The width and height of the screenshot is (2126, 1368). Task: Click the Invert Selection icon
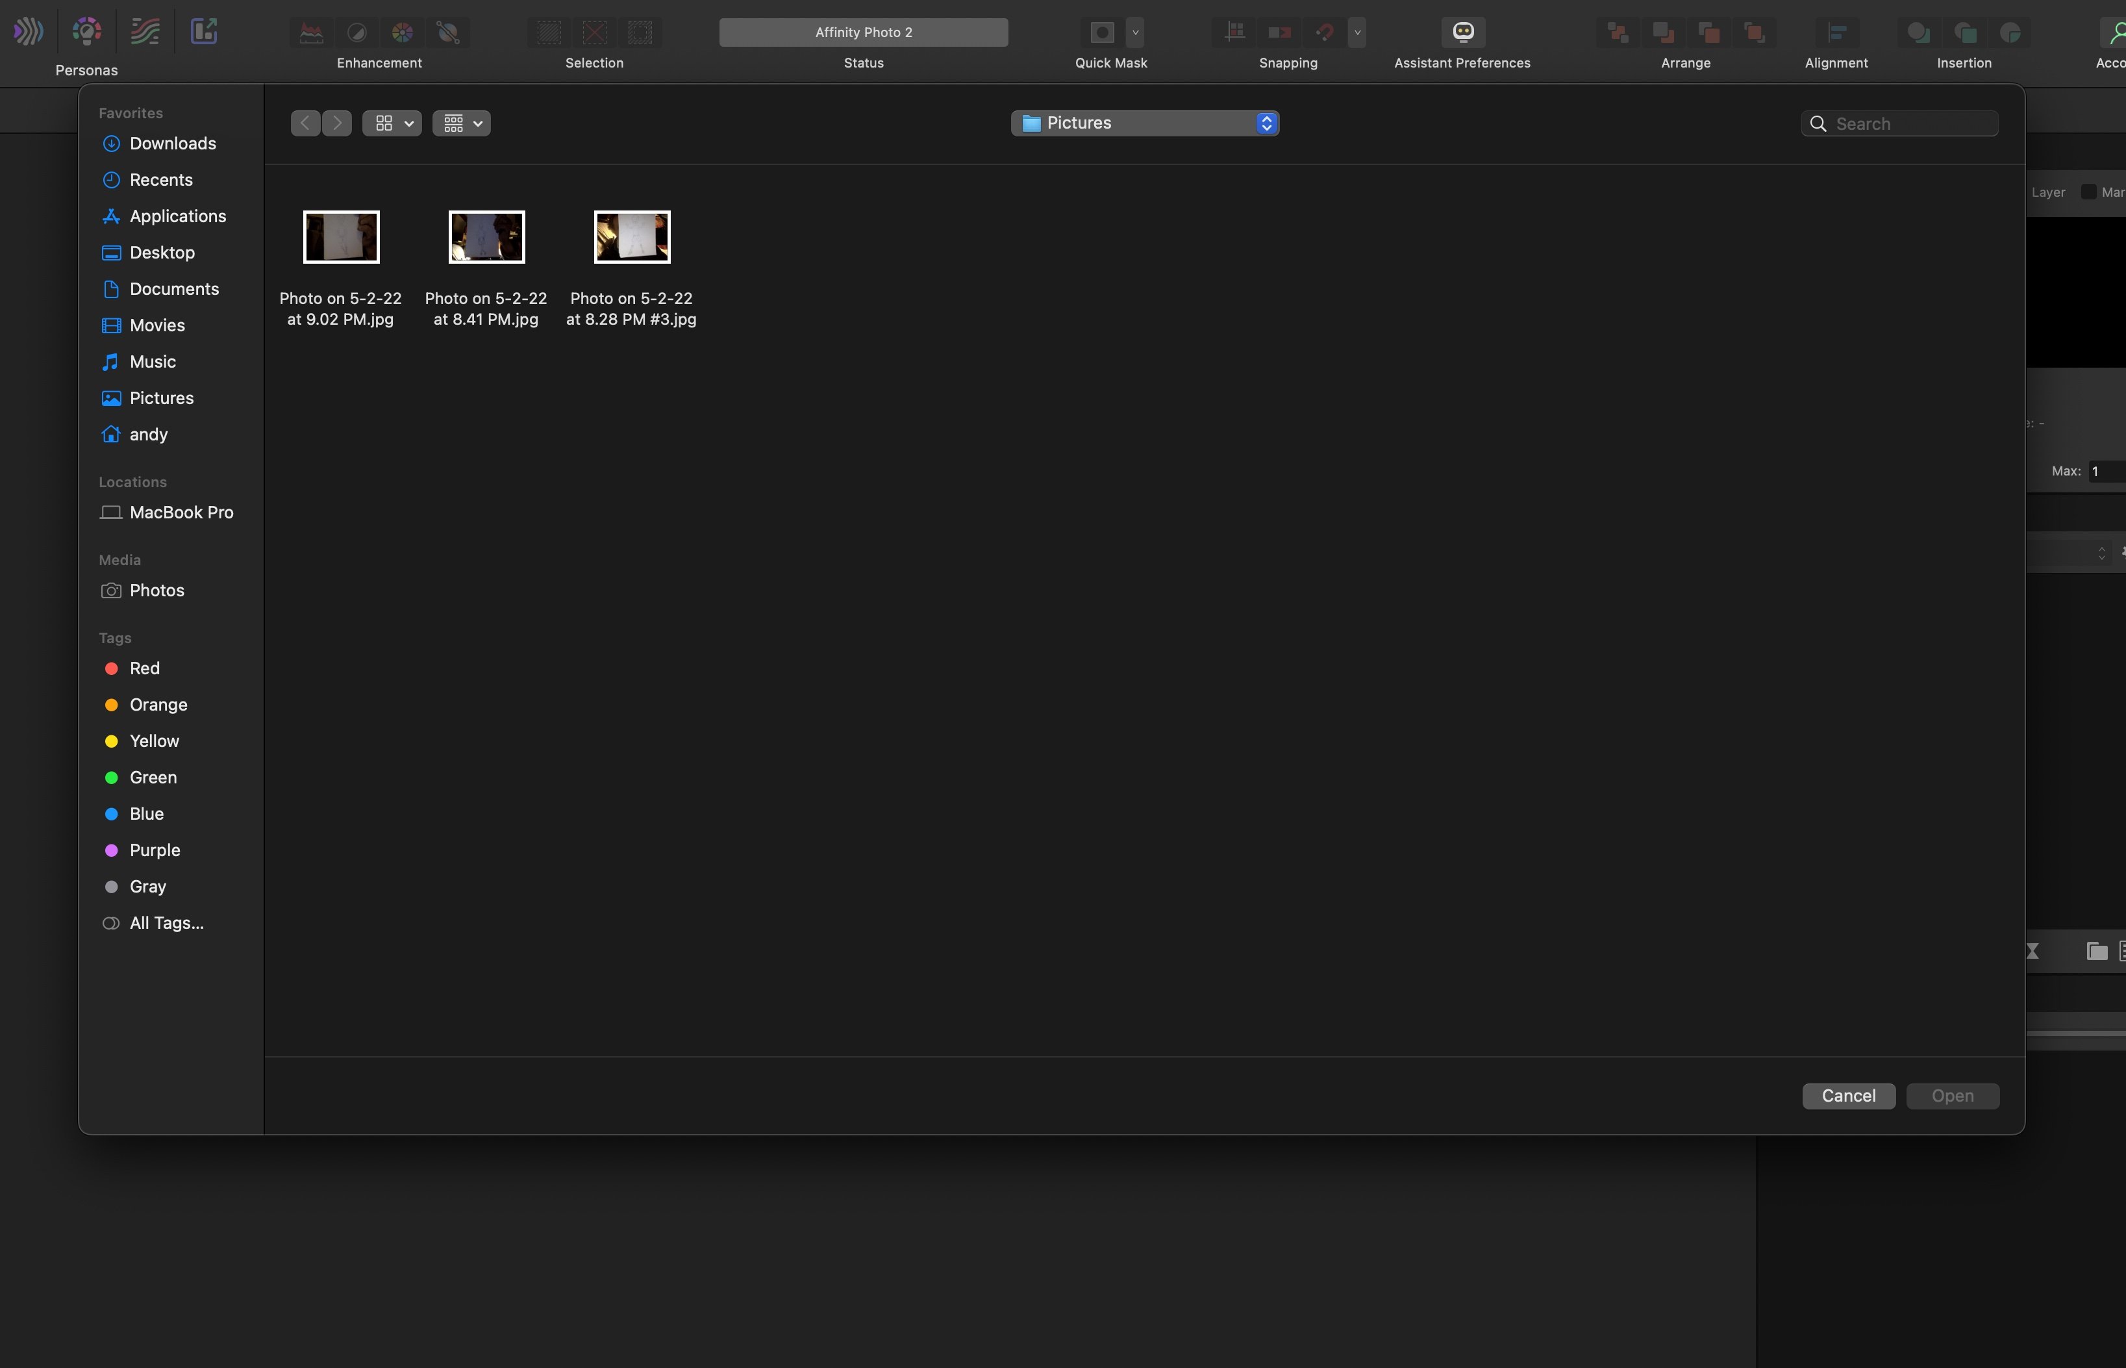point(640,33)
